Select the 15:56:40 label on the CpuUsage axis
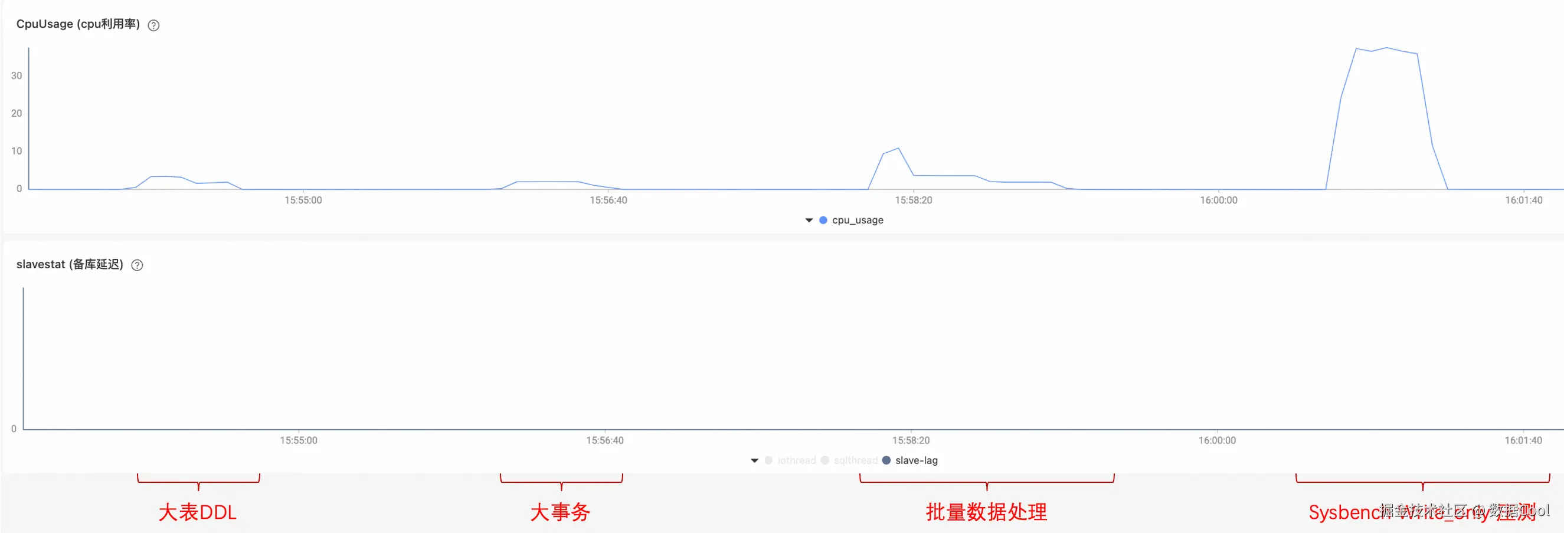 tap(608, 200)
